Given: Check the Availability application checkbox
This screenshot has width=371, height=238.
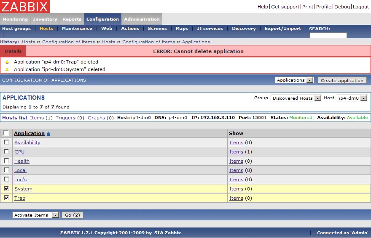Looking at the screenshot, I should click(x=6, y=142).
